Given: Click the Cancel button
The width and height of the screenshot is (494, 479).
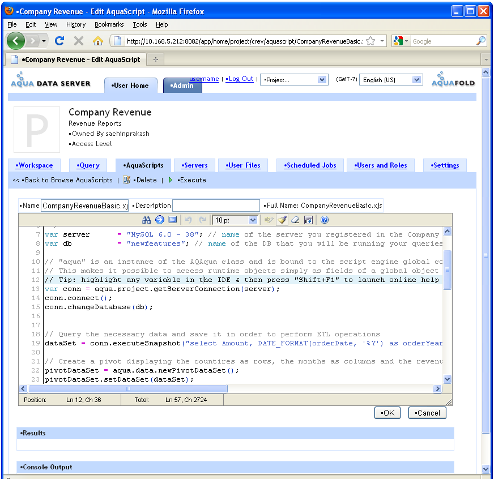Looking at the screenshot, I should pyautogui.click(x=427, y=413).
